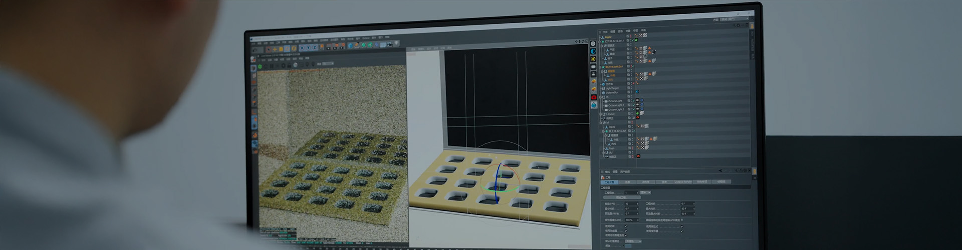962x250 pixels.
Task: Select the Move tool in toolbar
Action: 275,49
